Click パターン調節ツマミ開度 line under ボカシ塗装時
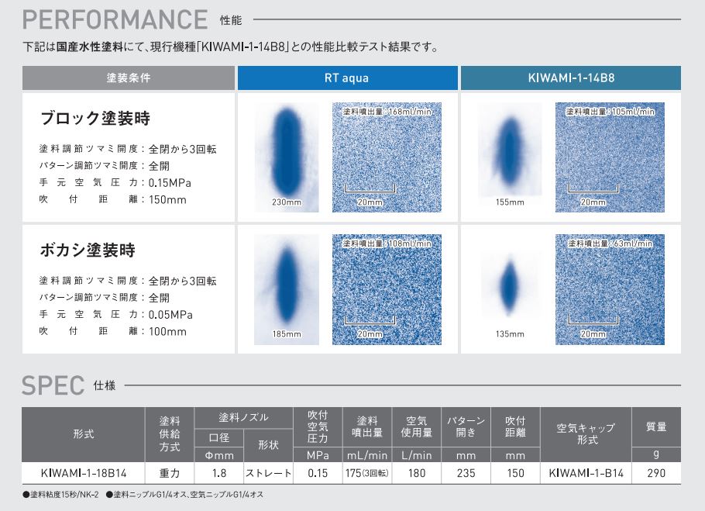This screenshot has width=705, height=511. (x=105, y=297)
